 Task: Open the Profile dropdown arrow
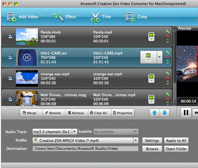coord(136,141)
